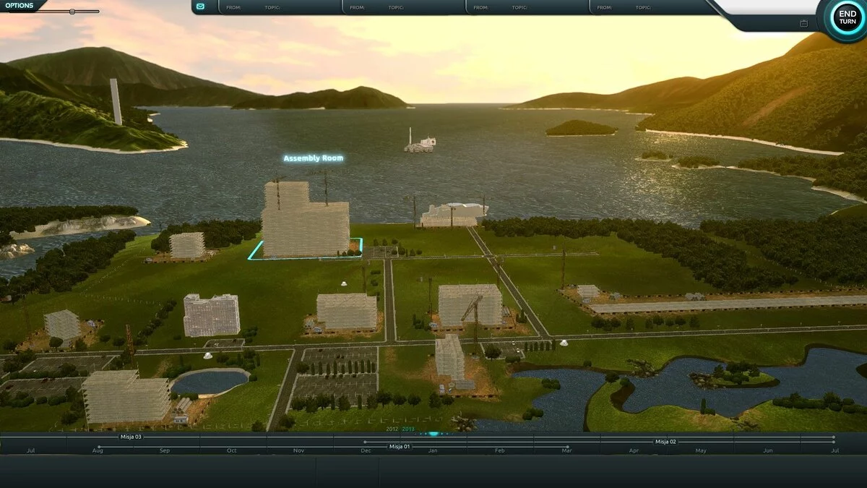This screenshot has width=867, height=488.
Task: Select Misja 03 on the timeline
Action: tap(131, 437)
